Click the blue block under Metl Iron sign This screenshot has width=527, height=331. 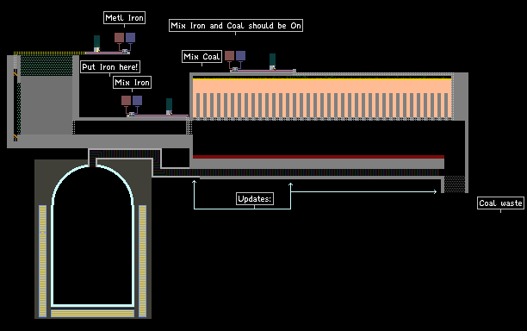(130, 37)
